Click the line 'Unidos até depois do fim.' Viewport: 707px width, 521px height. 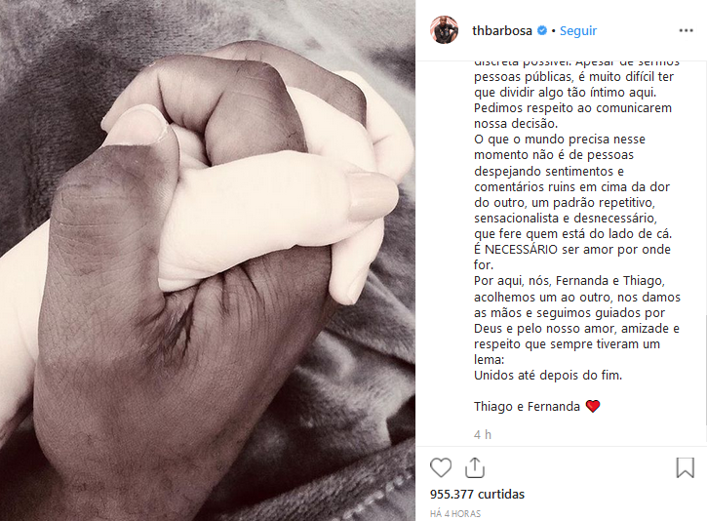548,376
